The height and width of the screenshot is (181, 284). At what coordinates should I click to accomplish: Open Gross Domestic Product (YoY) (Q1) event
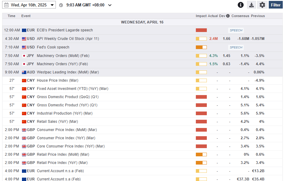pyautogui.click(x=67, y=105)
